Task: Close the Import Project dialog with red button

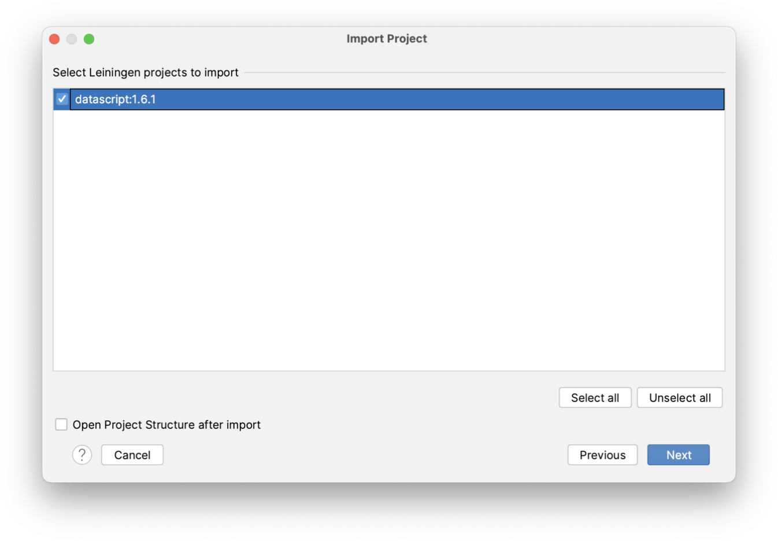Action: (x=55, y=39)
